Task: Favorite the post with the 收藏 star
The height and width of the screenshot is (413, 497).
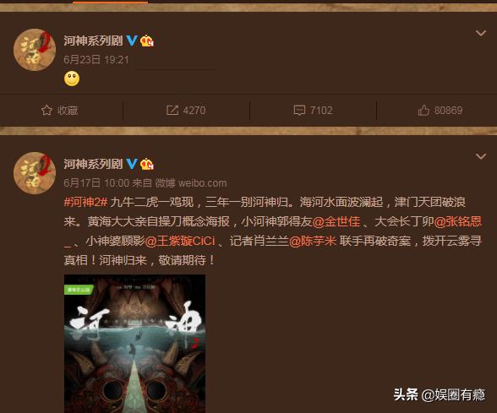Action: click(59, 110)
